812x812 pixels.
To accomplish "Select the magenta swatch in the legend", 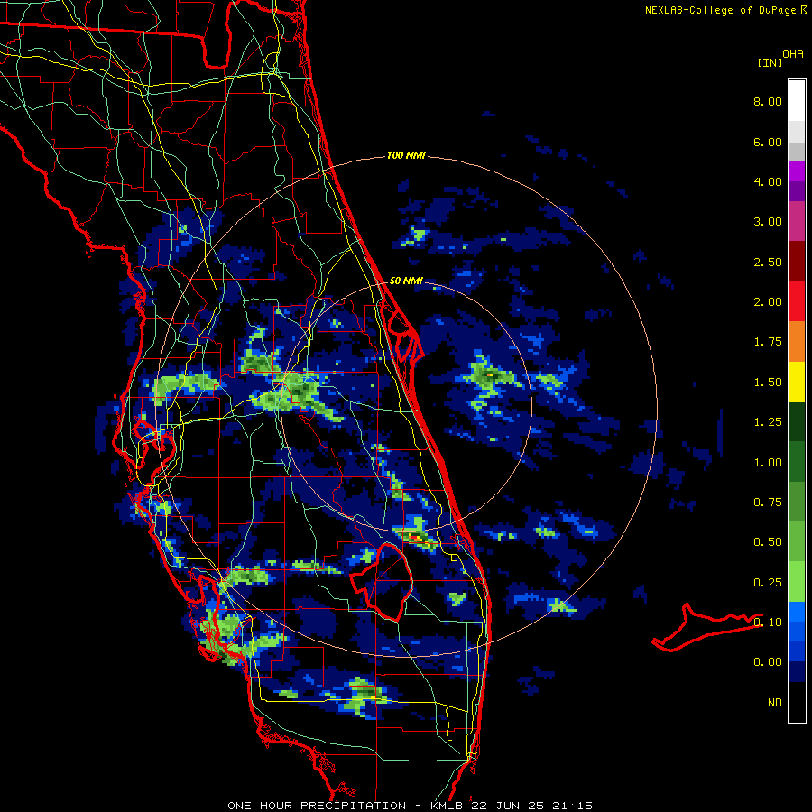I will click(x=797, y=221).
